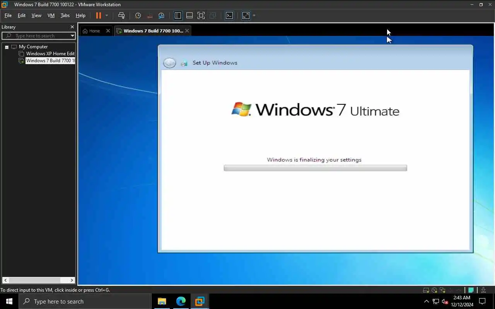Image resolution: width=495 pixels, height=309 pixels.
Task: Click the Unity mode toolbar icon
Action: (213, 15)
